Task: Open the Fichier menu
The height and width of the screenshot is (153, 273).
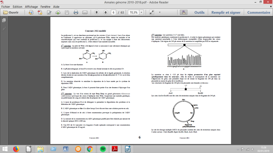Action: (x=6, y=7)
